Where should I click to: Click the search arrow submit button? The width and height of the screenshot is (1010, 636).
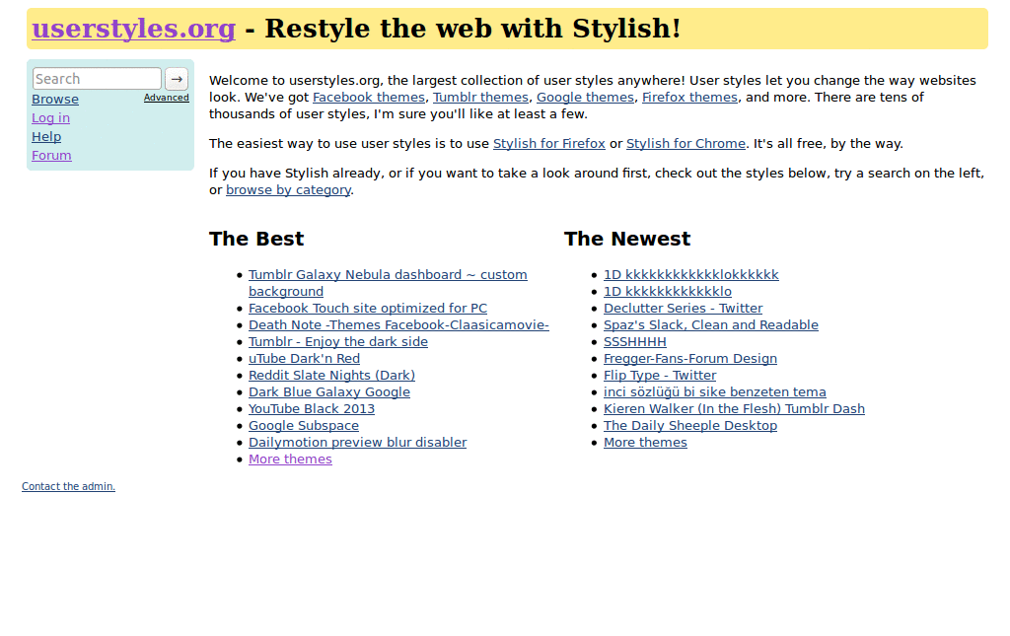point(177,79)
